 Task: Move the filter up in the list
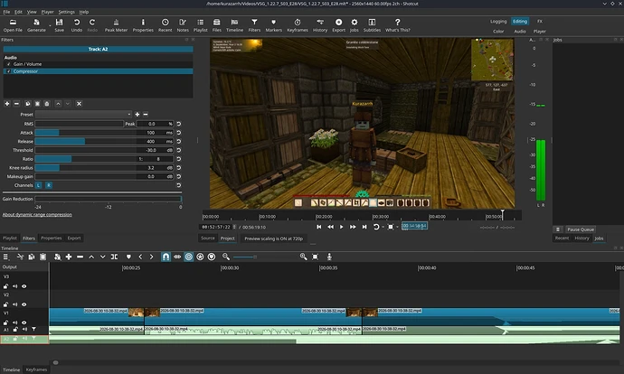58,104
